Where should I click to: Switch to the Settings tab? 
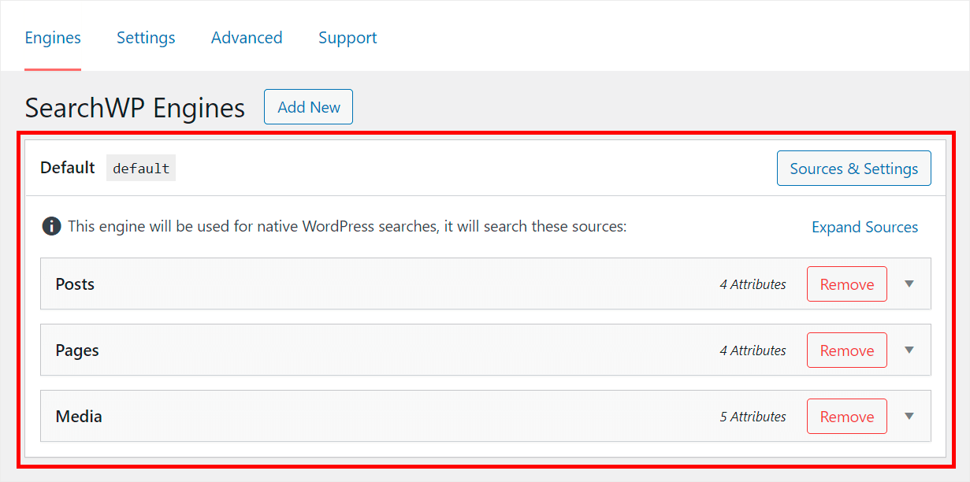click(x=146, y=38)
